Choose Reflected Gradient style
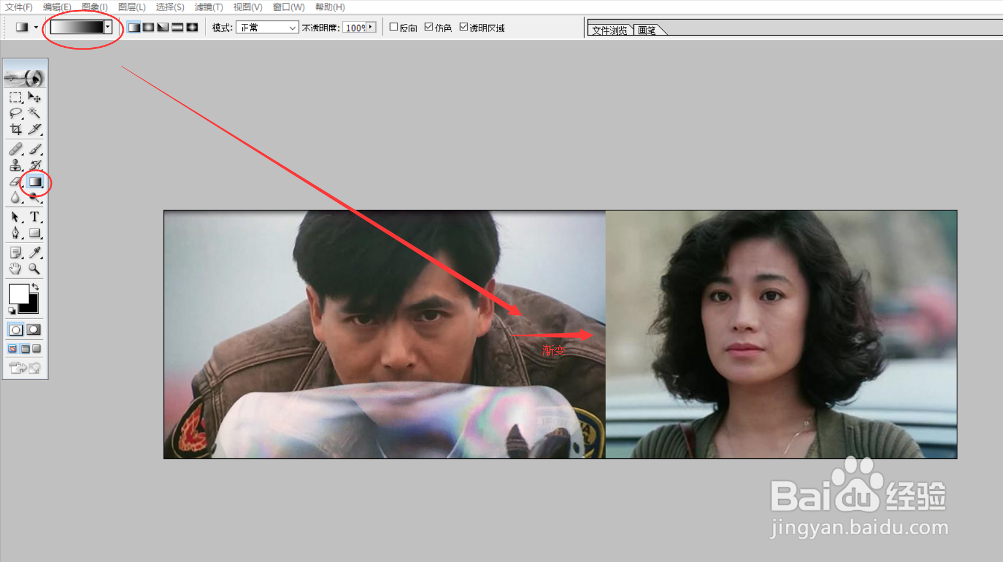Image resolution: width=1003 pixels, height=562 pixels. click(177, 27)
